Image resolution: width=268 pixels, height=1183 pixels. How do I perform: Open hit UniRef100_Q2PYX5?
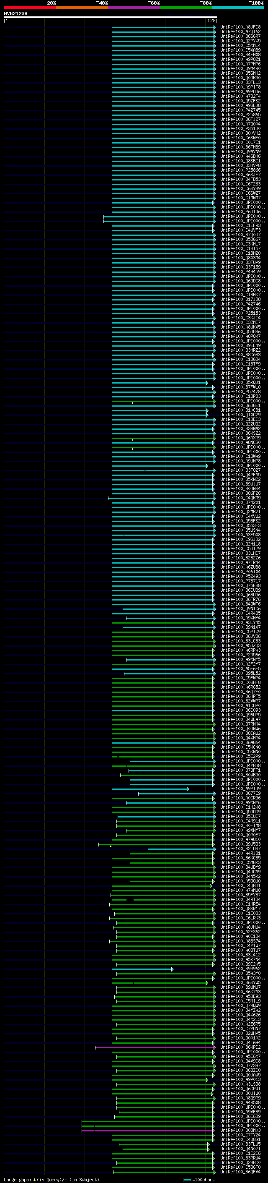(240, 41)
